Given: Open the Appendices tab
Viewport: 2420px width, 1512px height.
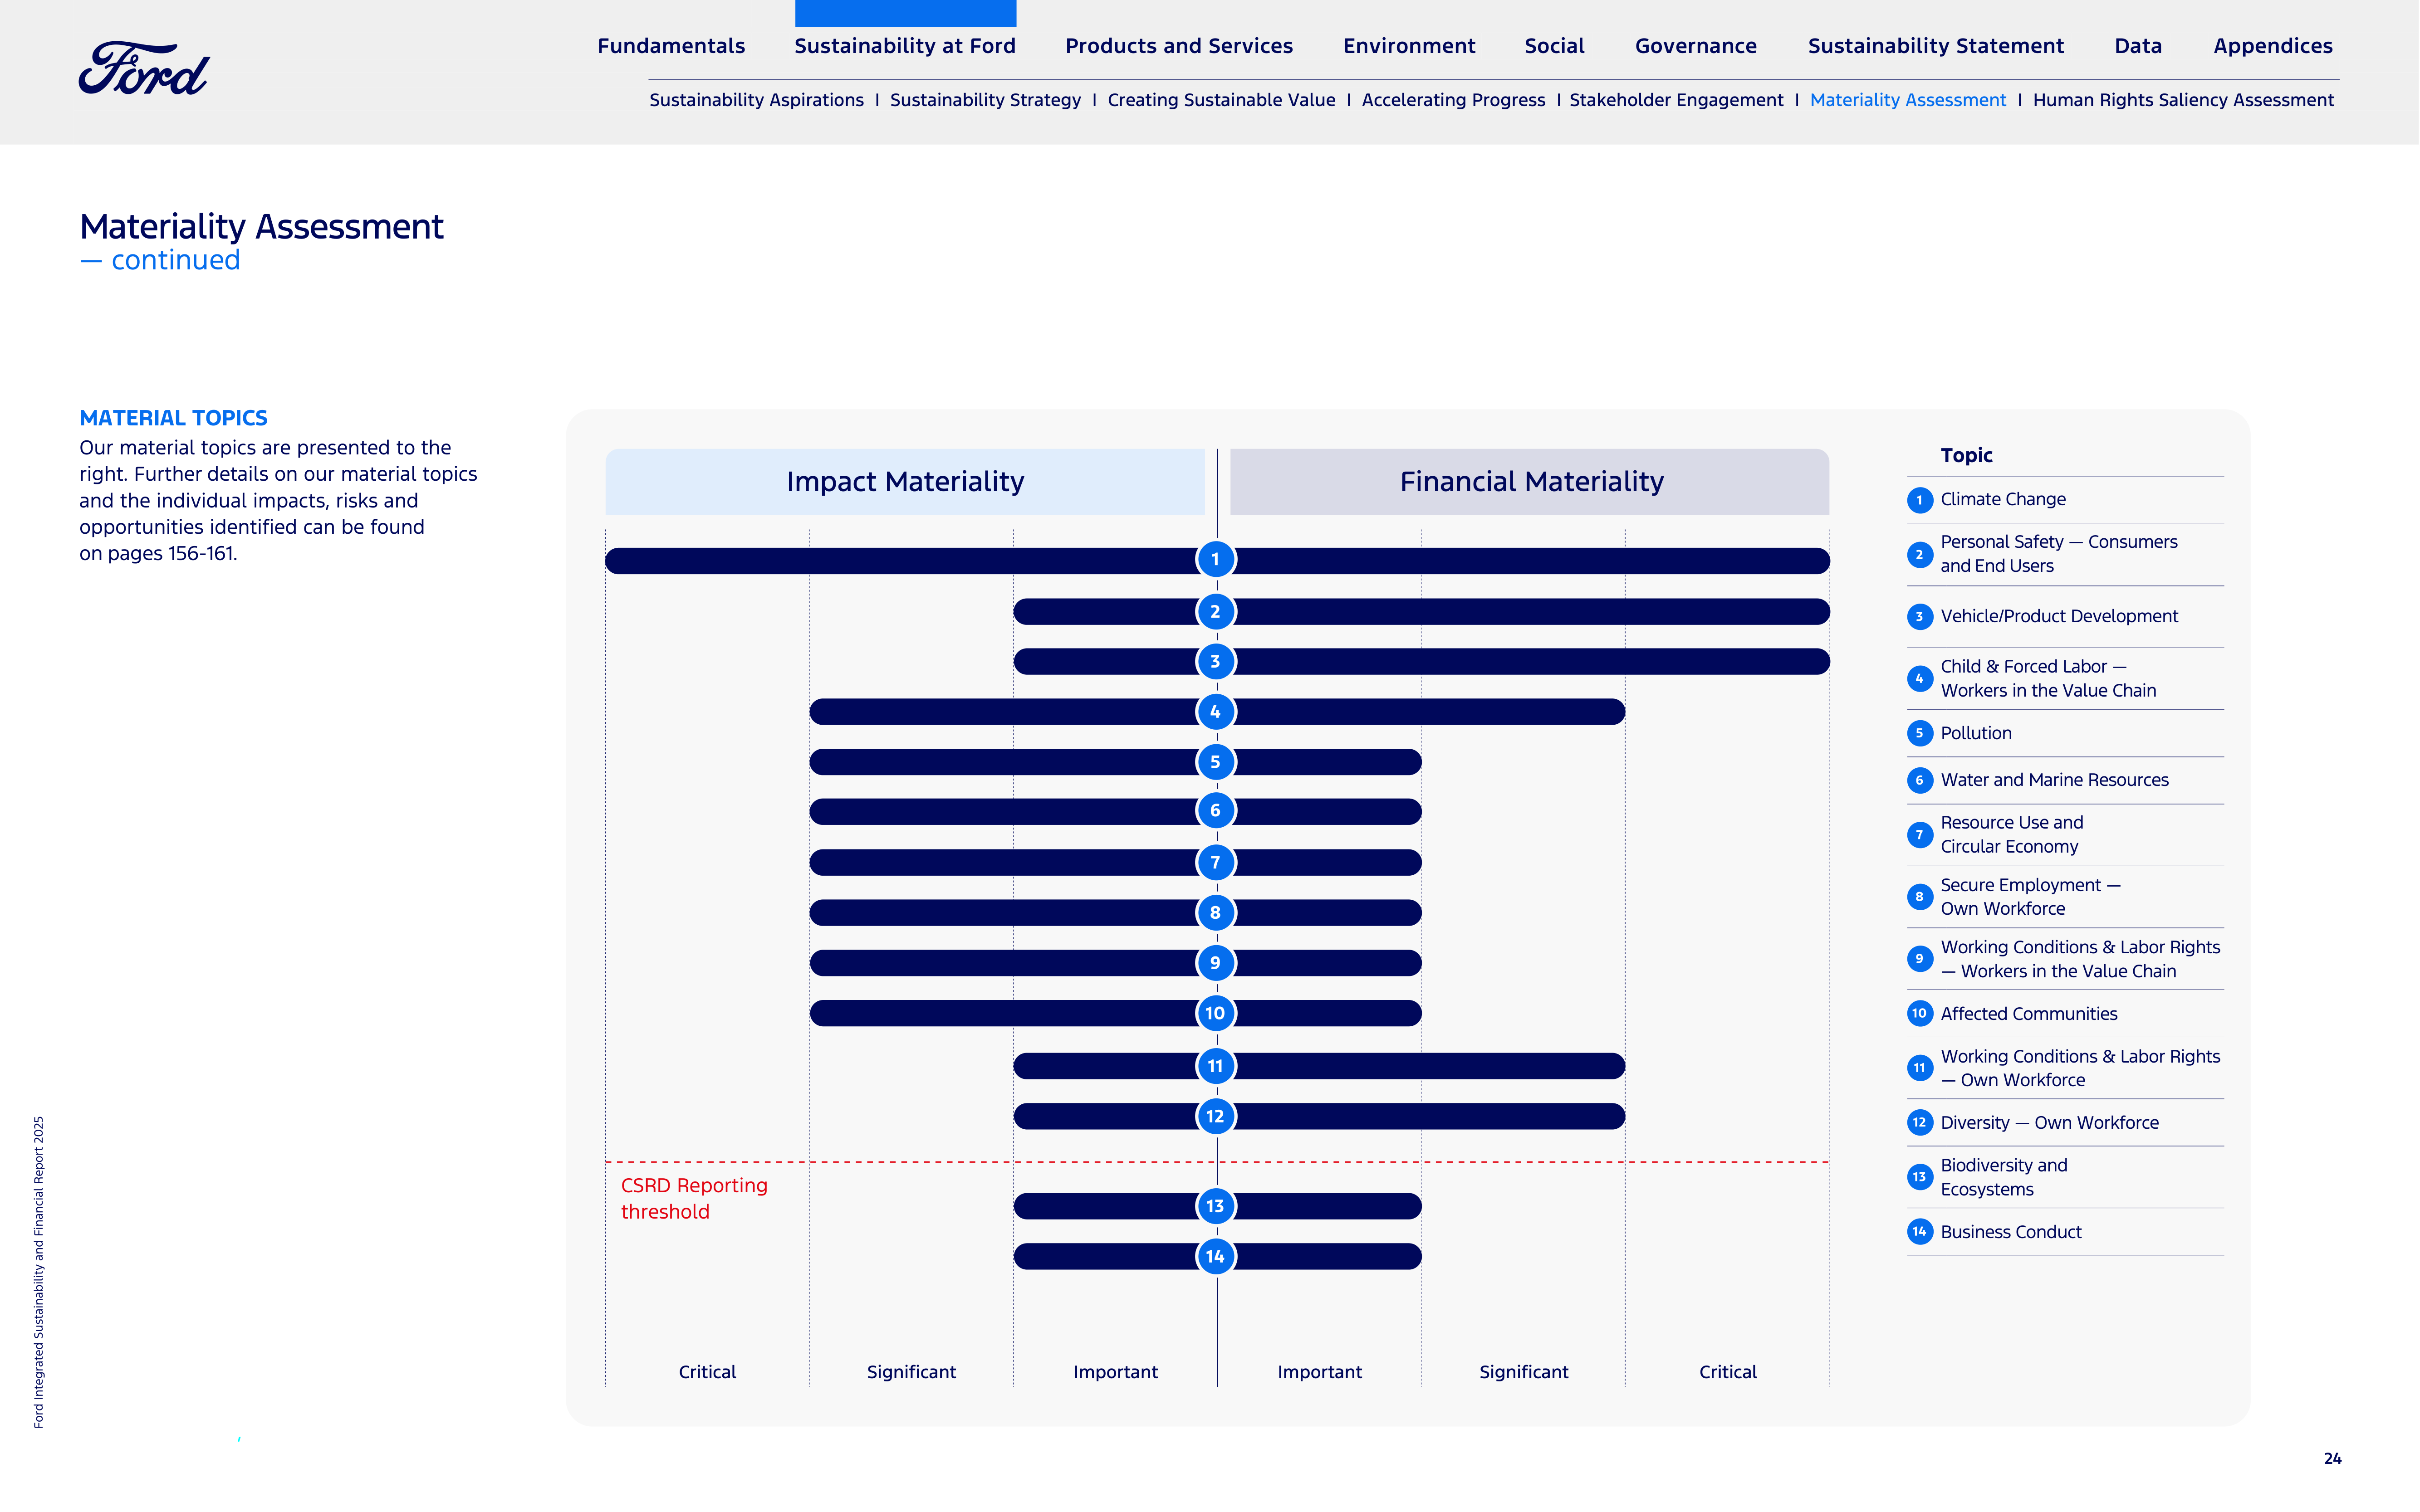Looking at the screenshot, I should tap(2273, 46).
